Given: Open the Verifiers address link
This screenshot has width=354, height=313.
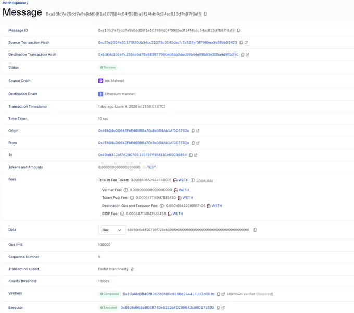Looking at the screenshot, I should 169,294.
